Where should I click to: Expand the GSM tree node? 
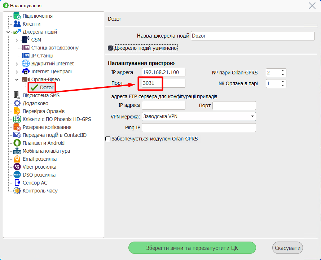click(x=17, y=40)
